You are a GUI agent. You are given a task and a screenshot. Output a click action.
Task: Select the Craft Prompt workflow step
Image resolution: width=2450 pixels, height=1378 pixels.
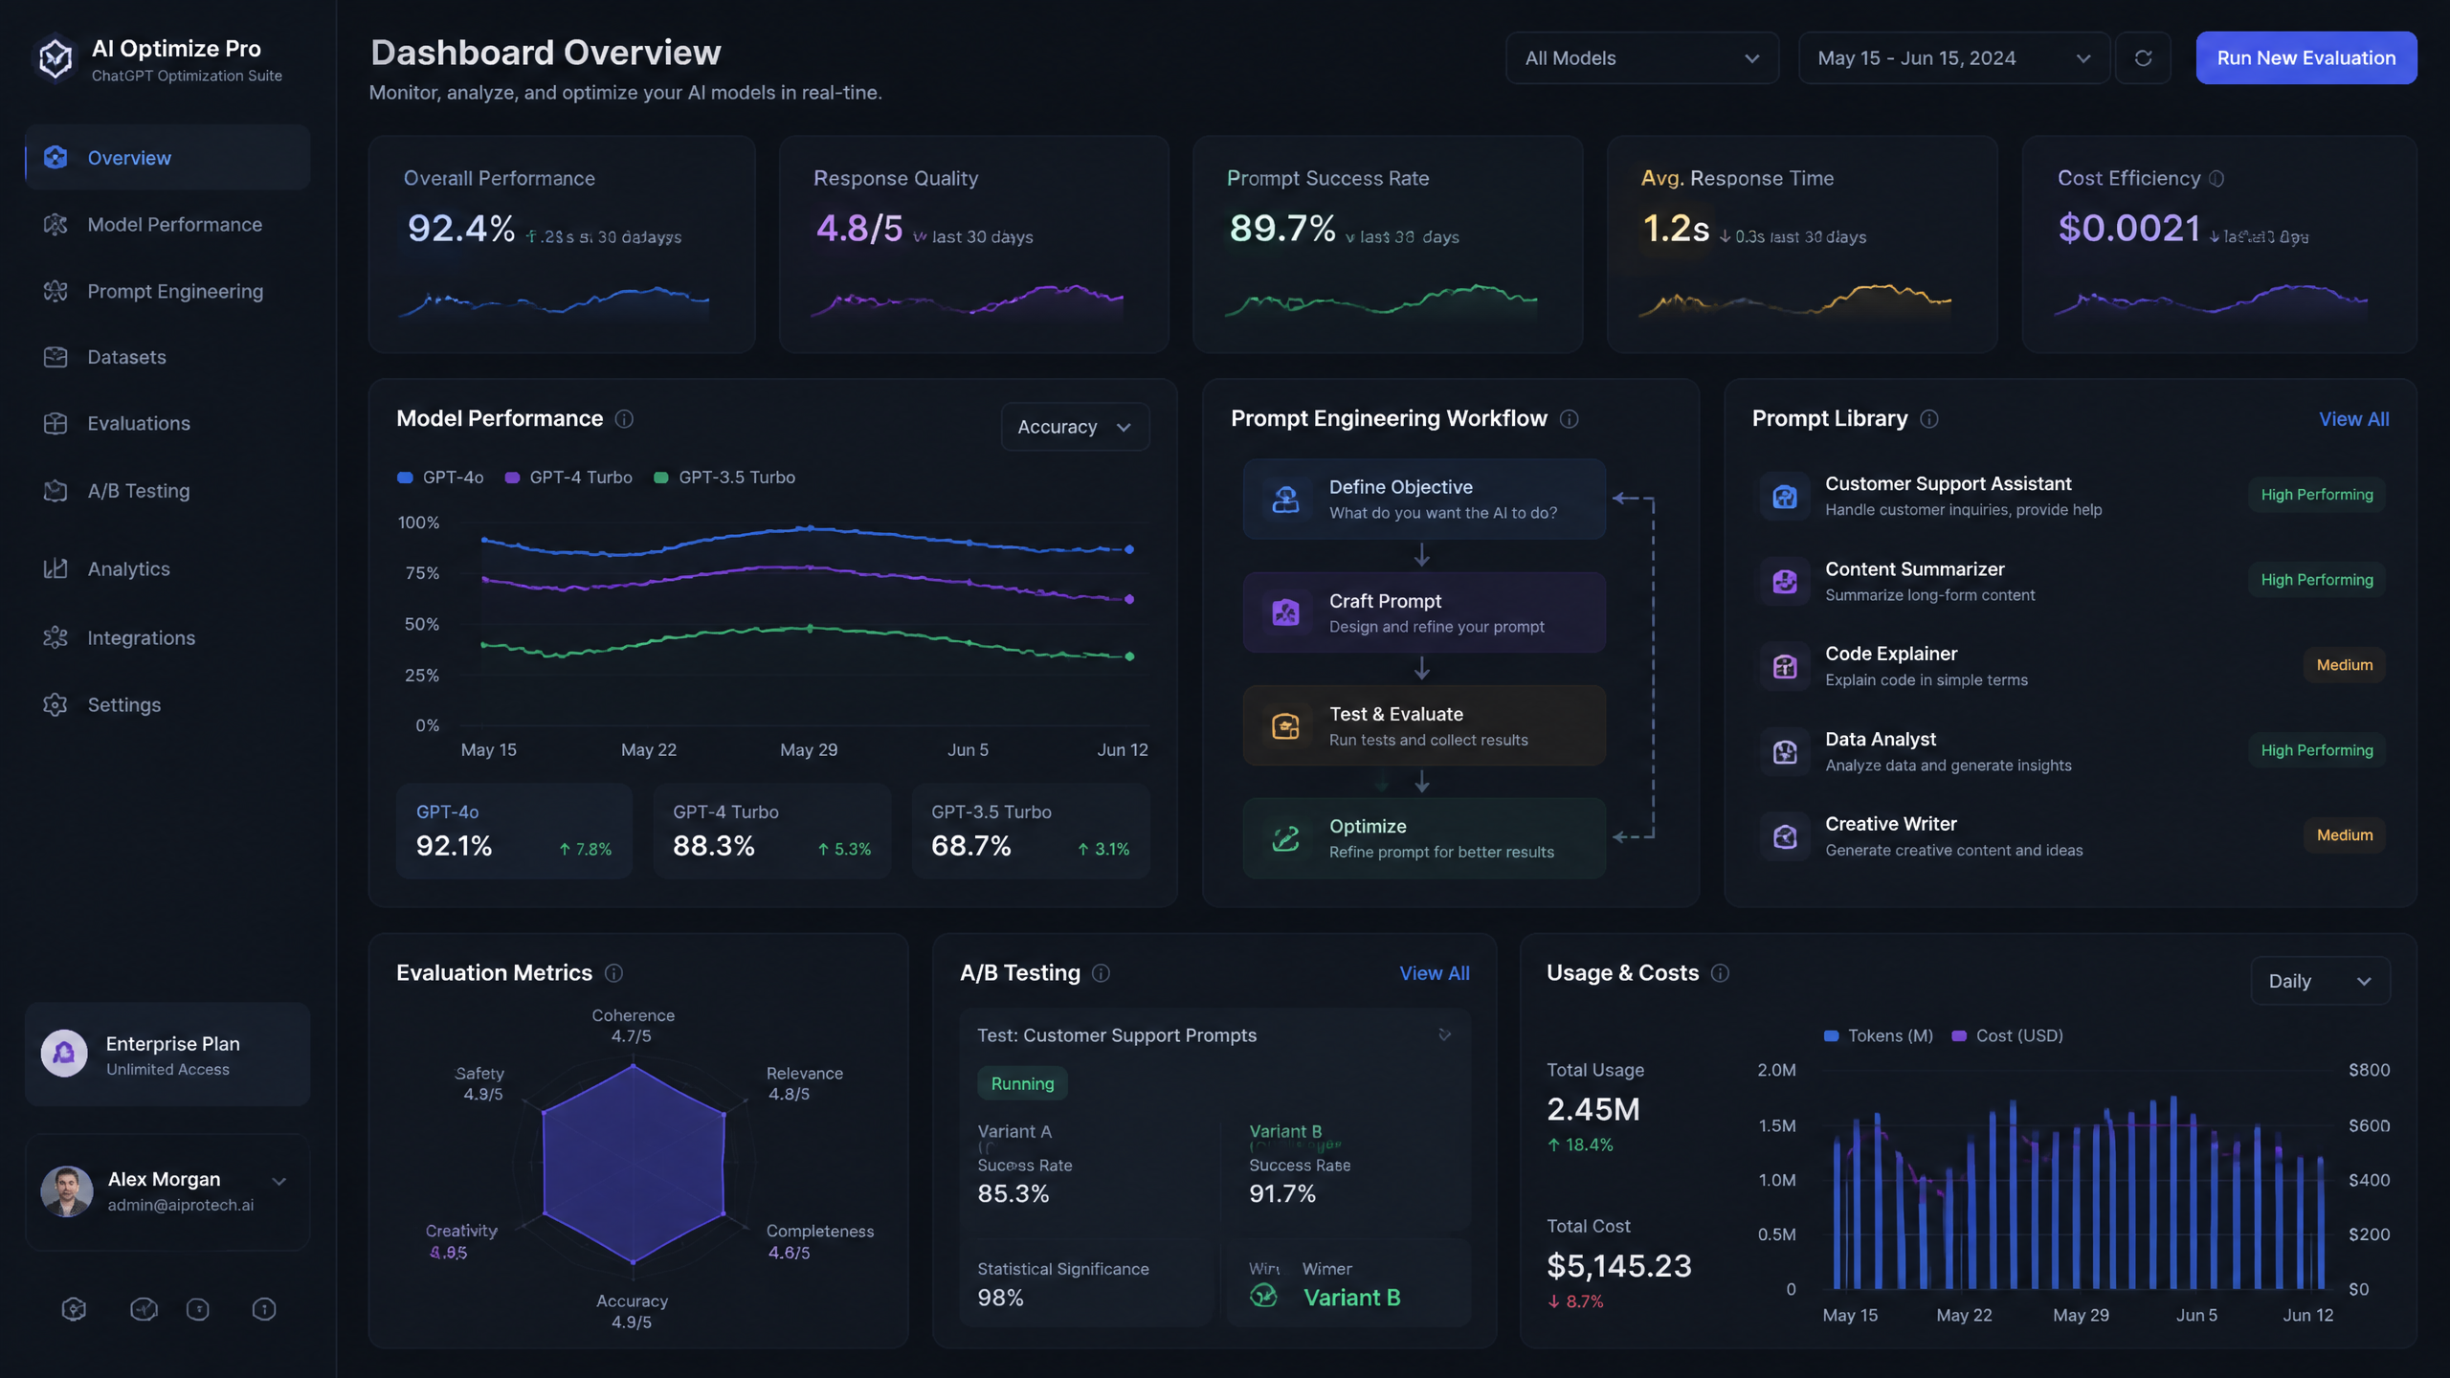pos(1424,612)
